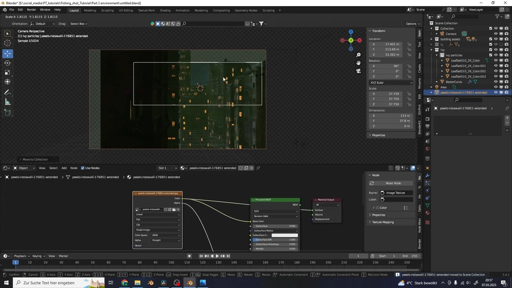Activate the Rotate tool
This screenshot has height=288, width=512.
7,63
